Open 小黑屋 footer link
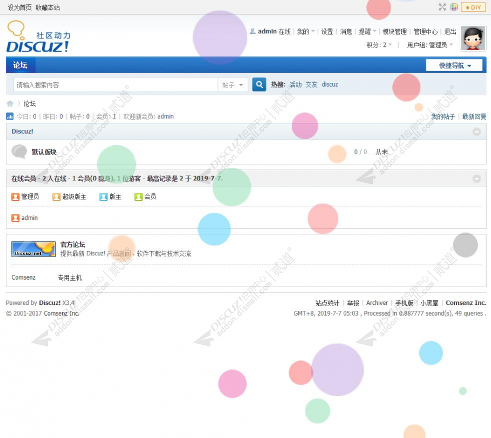Screen dimensions: 491x438 429,303
